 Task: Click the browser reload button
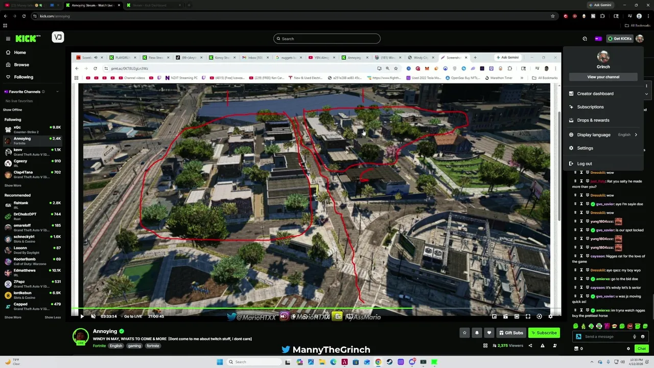tap(24, 16)
